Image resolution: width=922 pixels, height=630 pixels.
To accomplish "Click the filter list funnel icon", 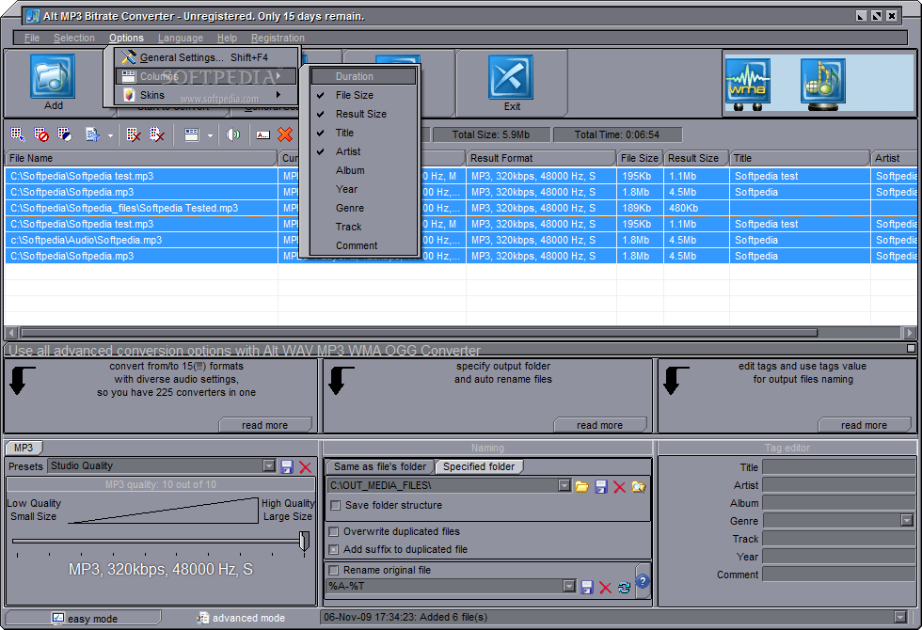I will pos(92,134).
